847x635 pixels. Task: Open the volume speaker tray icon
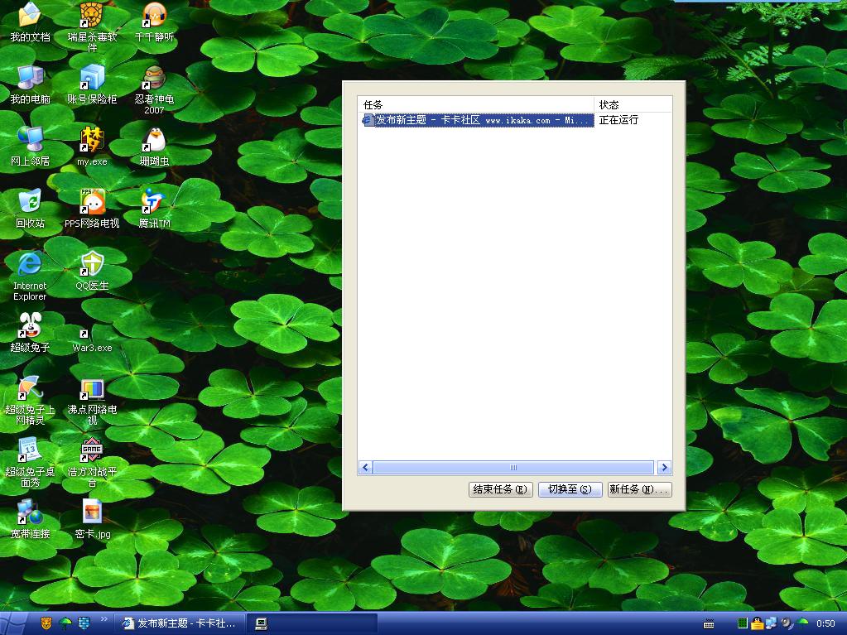pos(787,623)
